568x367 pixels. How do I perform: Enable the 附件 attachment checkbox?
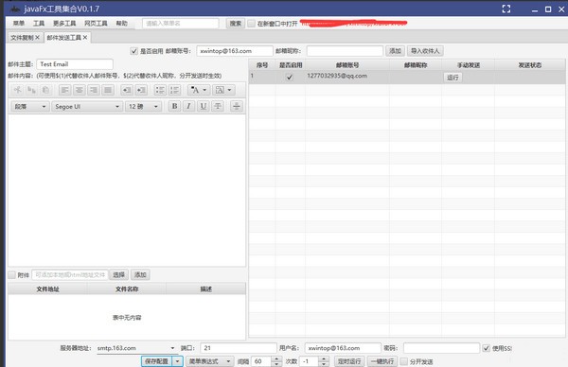12,275
